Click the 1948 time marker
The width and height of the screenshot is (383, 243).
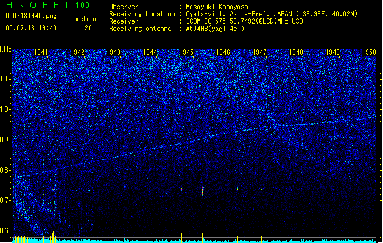click(296, 52)
